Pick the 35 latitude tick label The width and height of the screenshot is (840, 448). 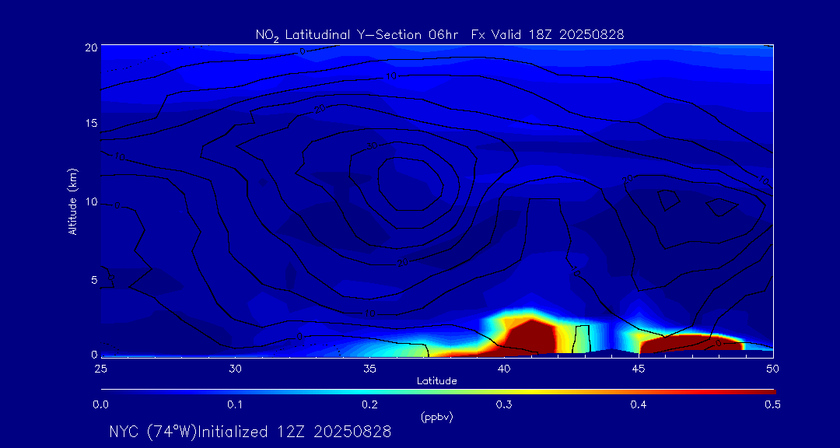coord(369,368)
